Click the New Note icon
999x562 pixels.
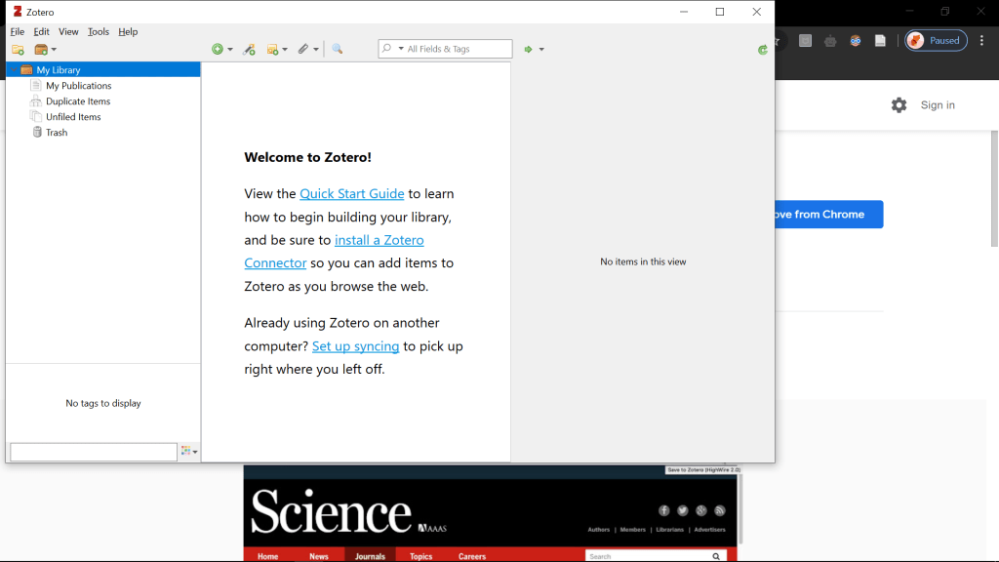[x=275, y=50]
